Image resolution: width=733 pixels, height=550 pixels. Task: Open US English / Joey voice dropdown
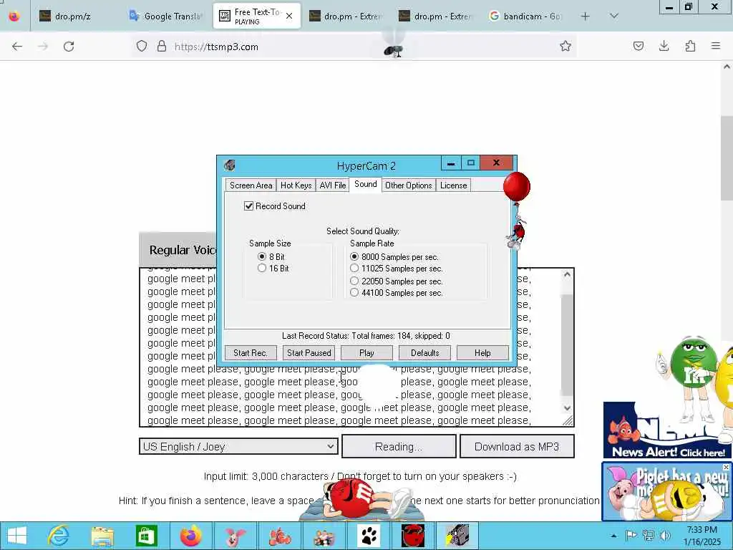tap(238, 446)
